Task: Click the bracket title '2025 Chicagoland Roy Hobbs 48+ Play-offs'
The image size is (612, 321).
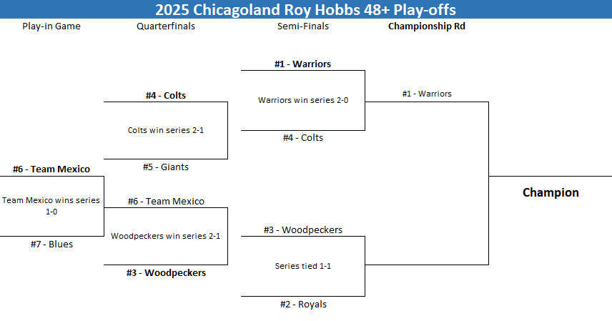Action: [305, 9]
